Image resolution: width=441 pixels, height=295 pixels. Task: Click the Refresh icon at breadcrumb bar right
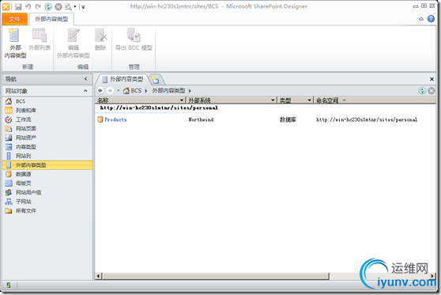422,91
